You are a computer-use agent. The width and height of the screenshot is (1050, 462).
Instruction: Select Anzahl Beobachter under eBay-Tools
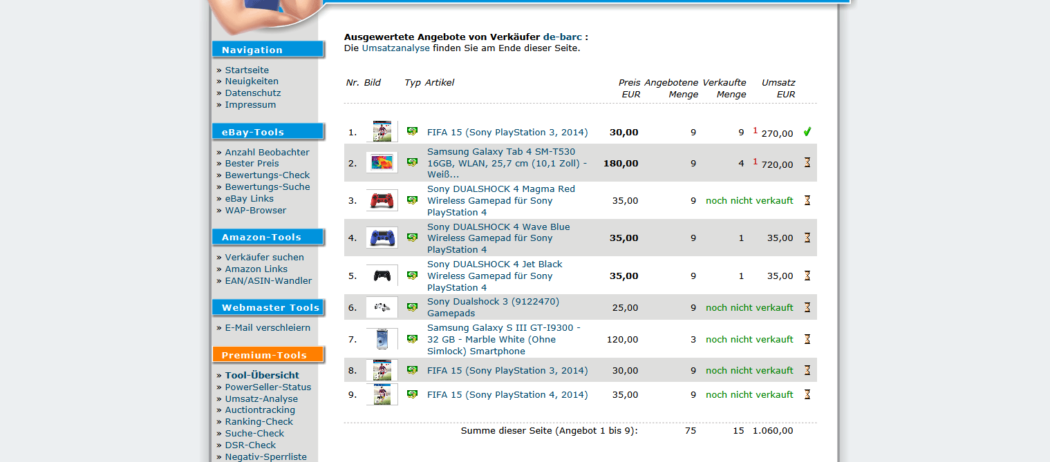coord(267,152)
